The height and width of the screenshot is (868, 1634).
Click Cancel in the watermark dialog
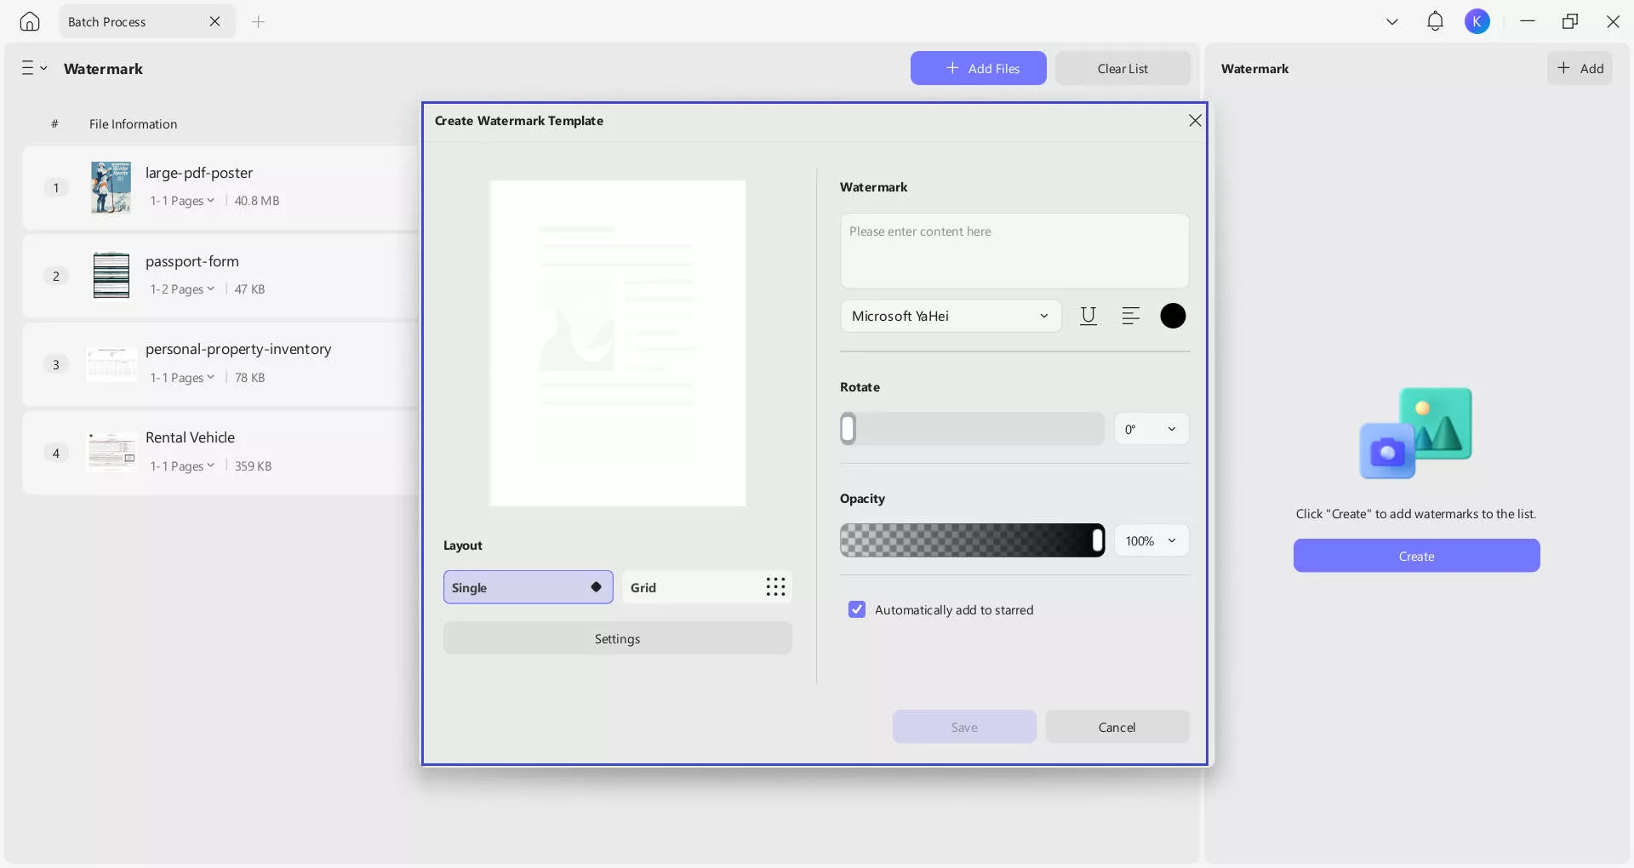click(1117, 727)
